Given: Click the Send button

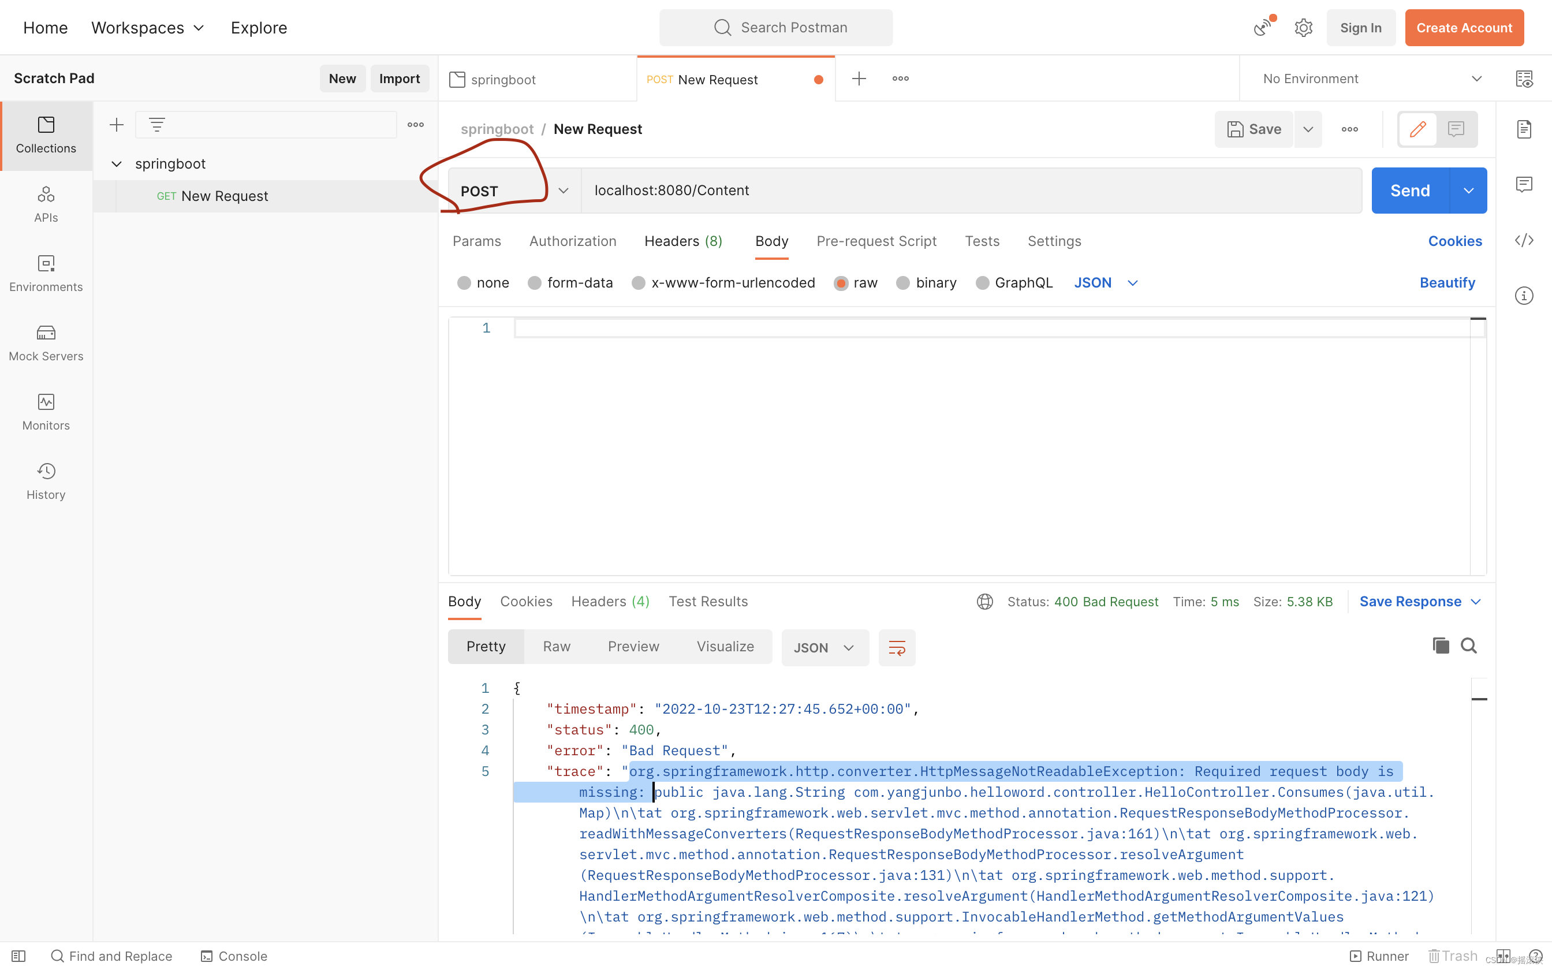Looking at the screenshot, I should coord(1409,191).
